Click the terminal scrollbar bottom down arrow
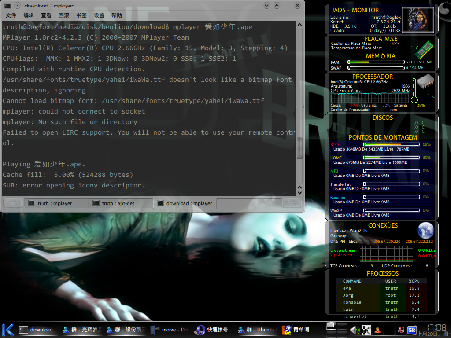This screenshot has width=451, height=338. click(x=299, y=193)
